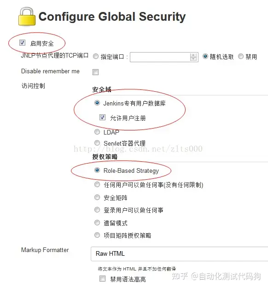
Task: Choose Role-Based Strategy authorization
Action: click(x=97, y=170)
